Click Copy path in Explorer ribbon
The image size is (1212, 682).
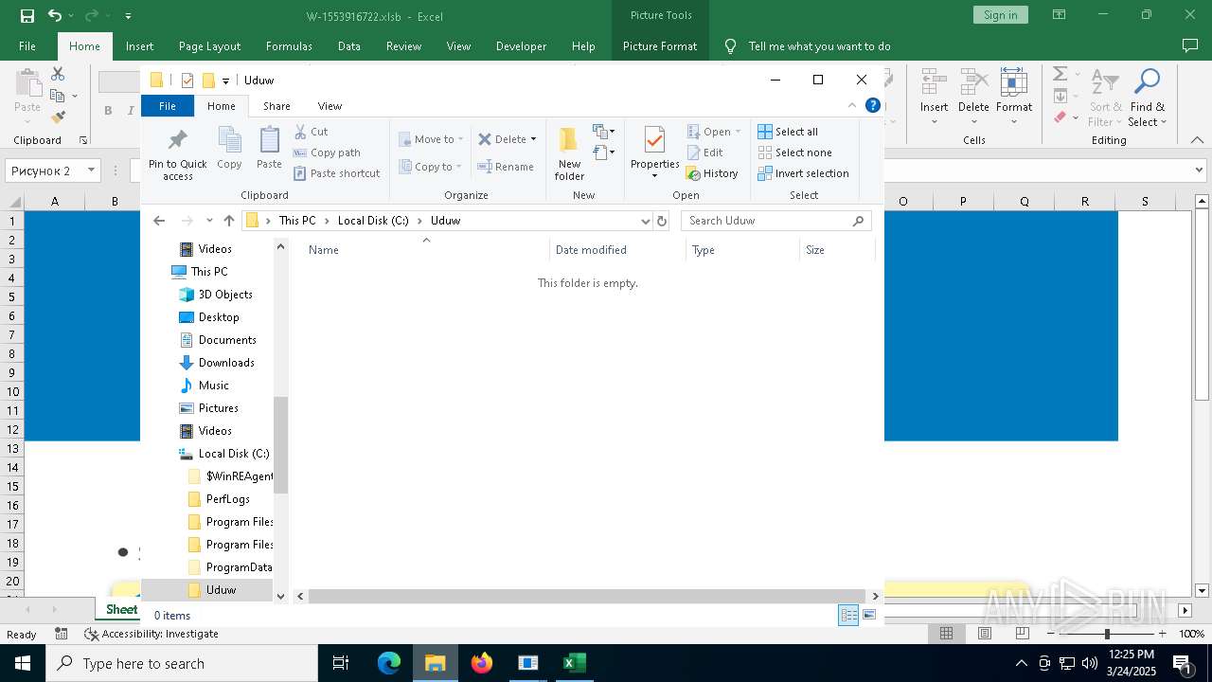pyautogui.click(x=327, y=153)
